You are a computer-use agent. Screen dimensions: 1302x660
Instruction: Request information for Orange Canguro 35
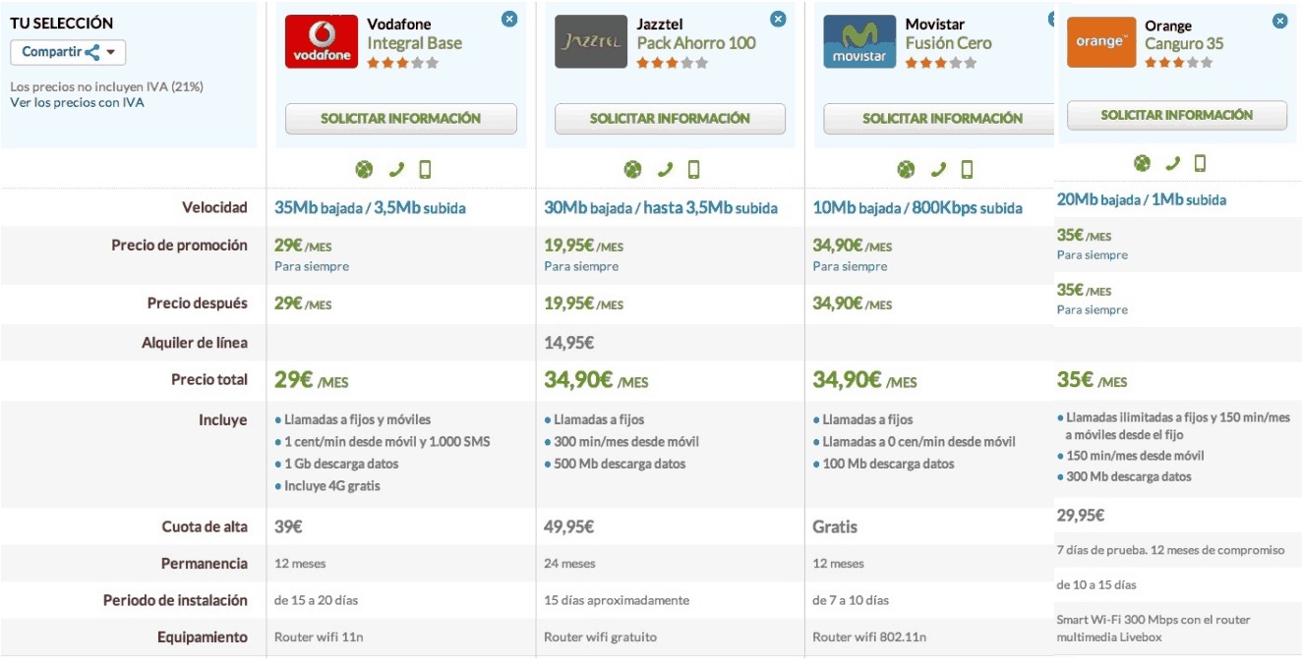(x=1177, y=115)
